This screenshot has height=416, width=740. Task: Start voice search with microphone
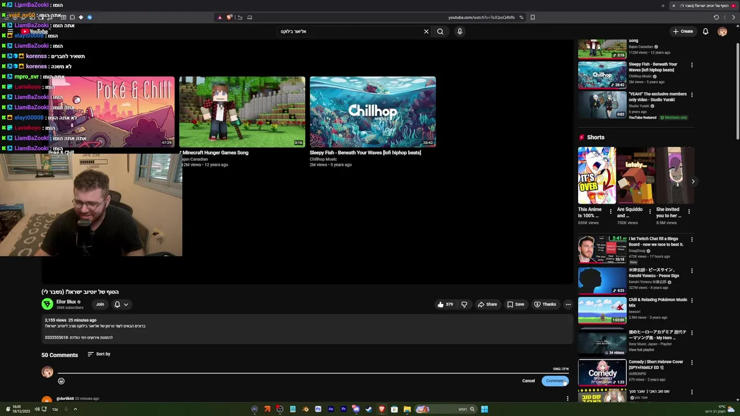460,32
